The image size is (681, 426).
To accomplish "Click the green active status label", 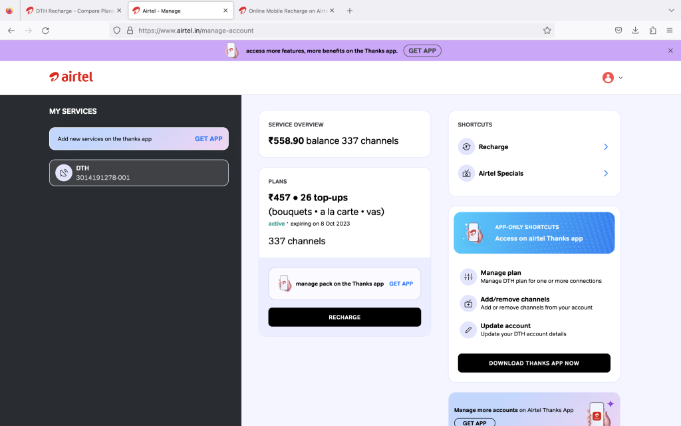I will (276, 224).
